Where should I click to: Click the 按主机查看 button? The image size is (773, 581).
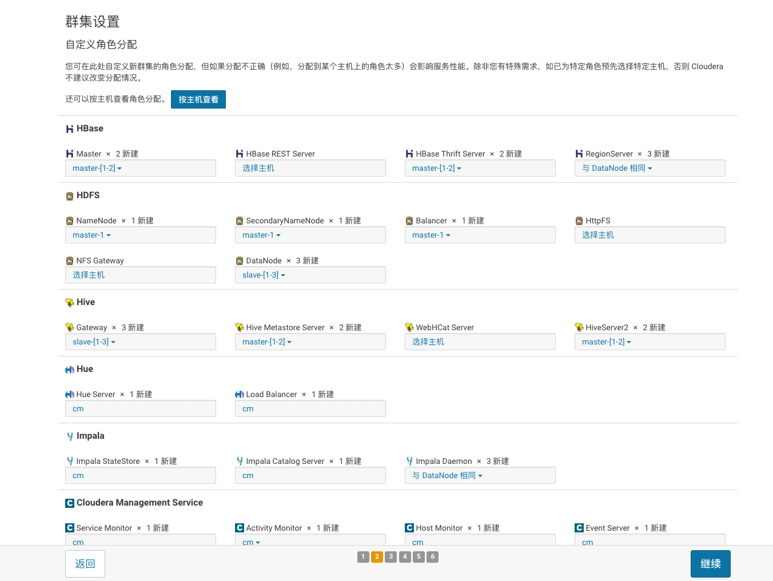pyautogui.click(x=198, y=99)
